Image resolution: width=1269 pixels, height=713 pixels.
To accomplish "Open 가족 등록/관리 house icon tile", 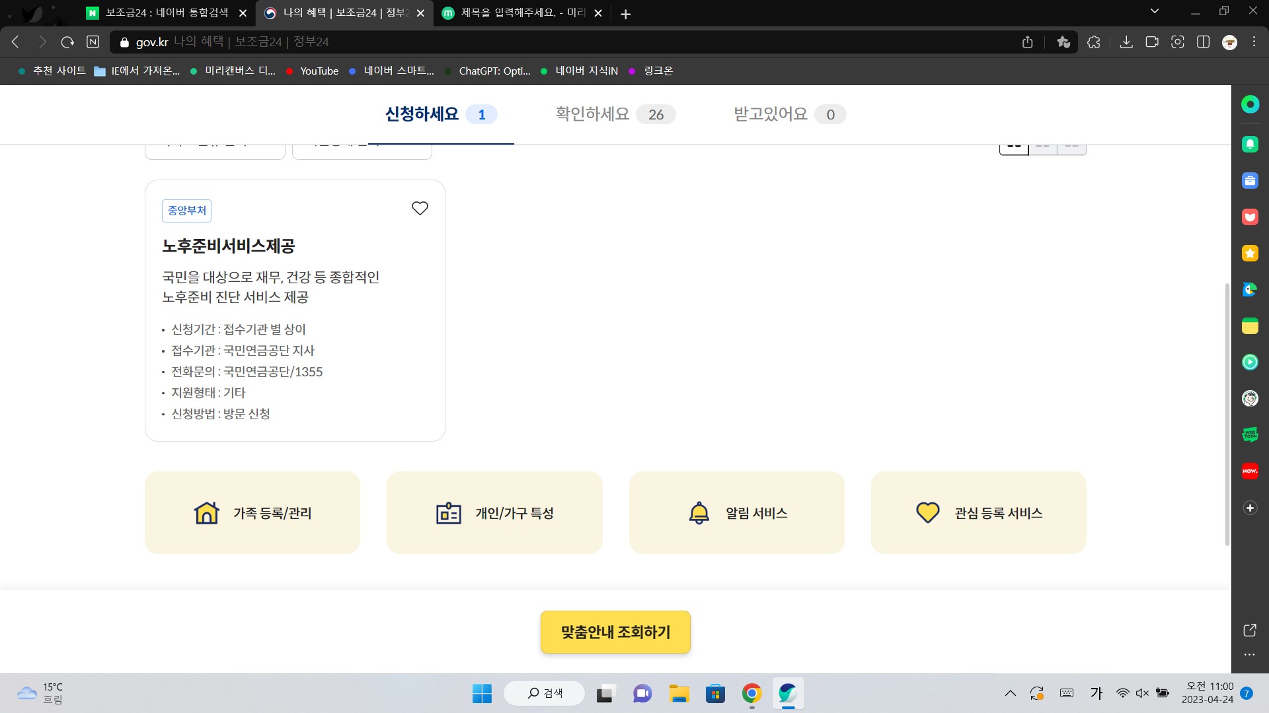I will coord(252,513).
